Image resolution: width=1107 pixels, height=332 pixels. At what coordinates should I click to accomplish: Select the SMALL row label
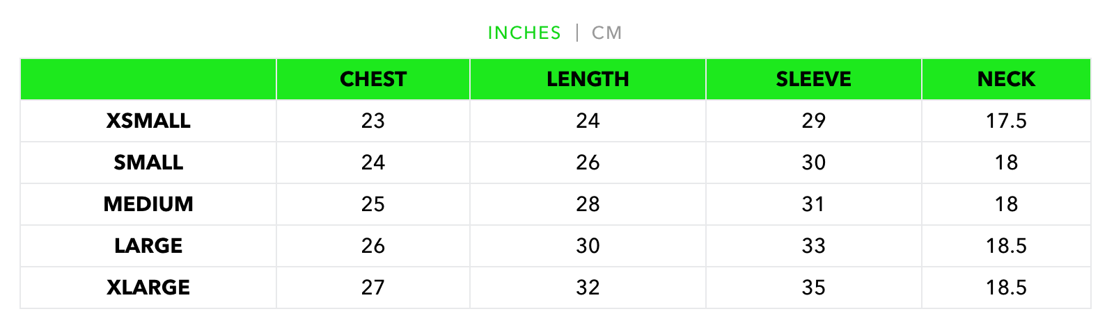[x=148, y=163]
